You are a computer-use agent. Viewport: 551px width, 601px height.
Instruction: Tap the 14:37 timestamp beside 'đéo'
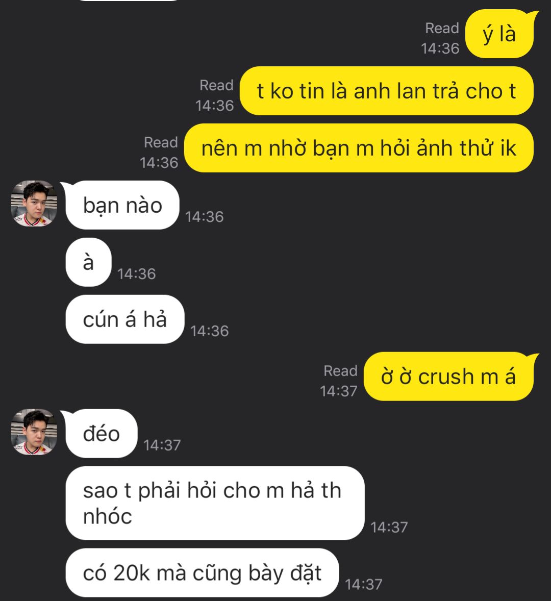[x=162, y=445]
